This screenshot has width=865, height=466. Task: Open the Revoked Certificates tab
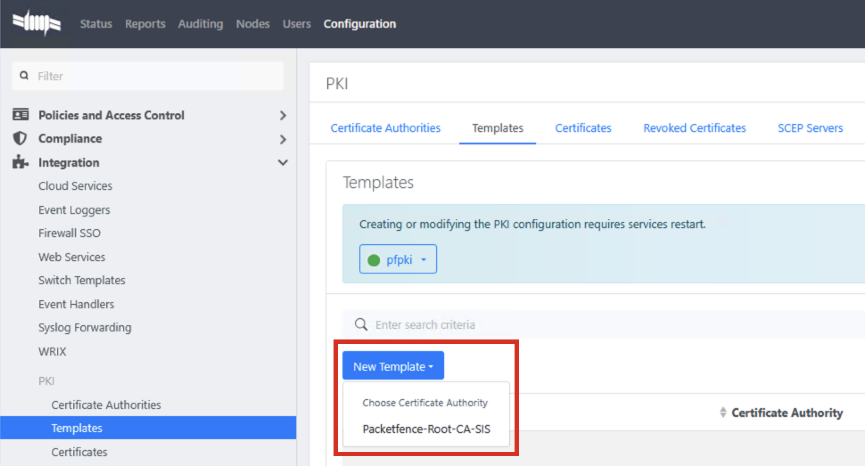(x=694, y=128)
